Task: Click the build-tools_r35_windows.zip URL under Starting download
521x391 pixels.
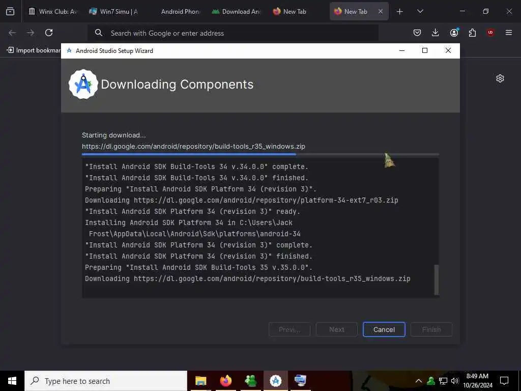Action: click(x=193, y=146)
